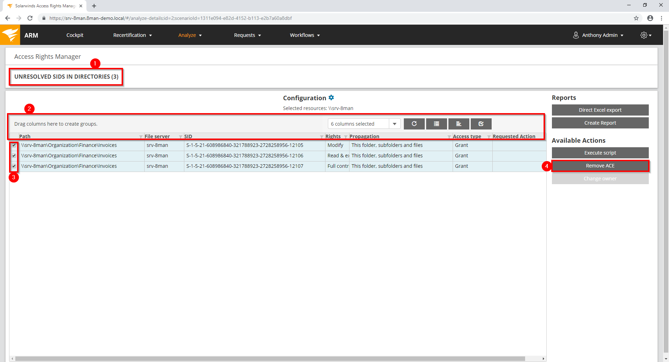This screenshot has width=669, height=362.
Task: Uncheck the row with SID ending 12106
Action: pyautogui.click(x=14, y=156)
